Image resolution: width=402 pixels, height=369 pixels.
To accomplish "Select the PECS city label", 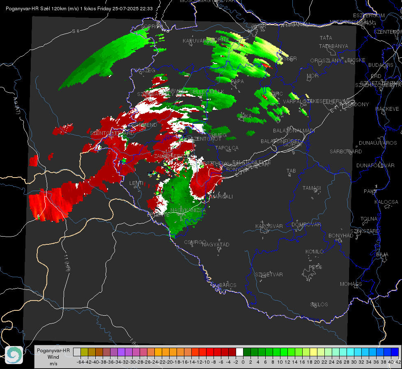I will click(315, 267).
